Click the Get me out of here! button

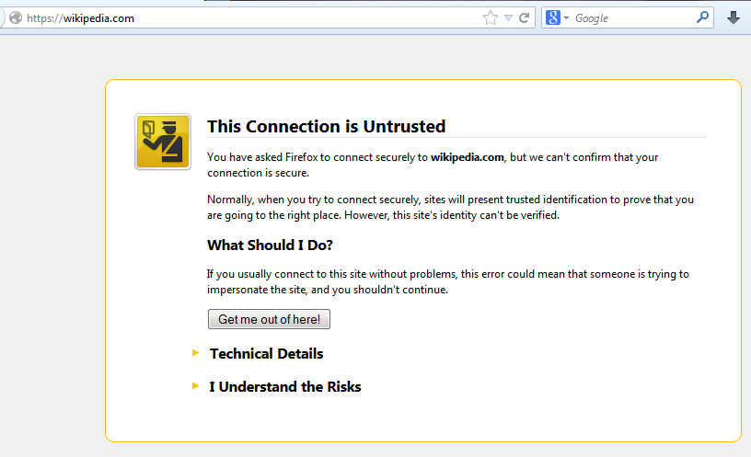coord(269,319)
